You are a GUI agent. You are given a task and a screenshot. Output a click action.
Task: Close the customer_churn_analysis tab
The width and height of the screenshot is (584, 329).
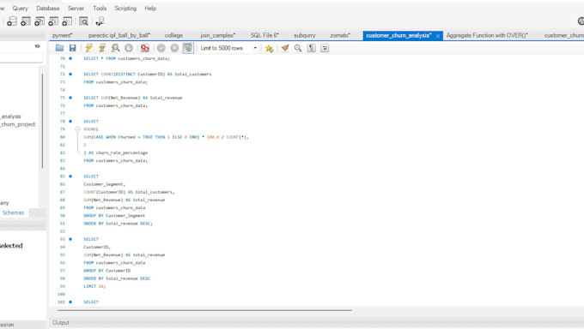coord(438,36)
